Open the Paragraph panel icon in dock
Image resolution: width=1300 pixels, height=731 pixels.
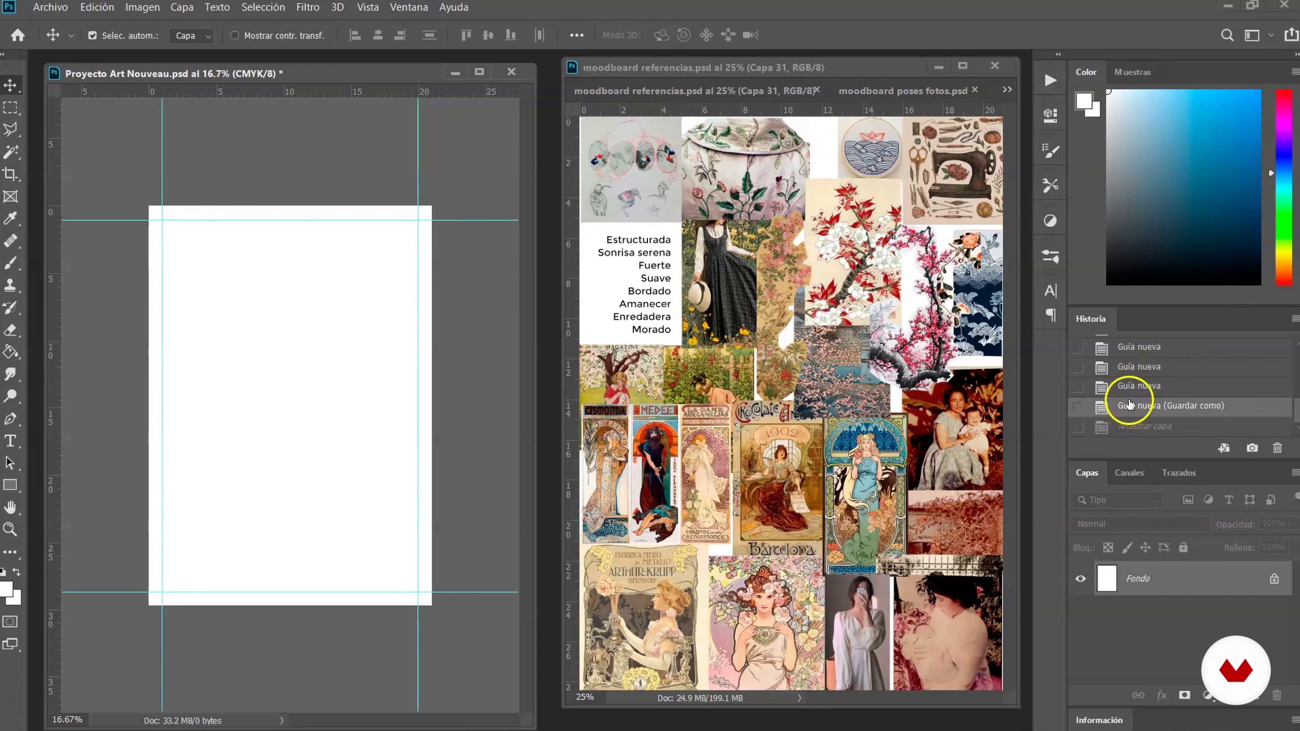tap(1050, 315)
